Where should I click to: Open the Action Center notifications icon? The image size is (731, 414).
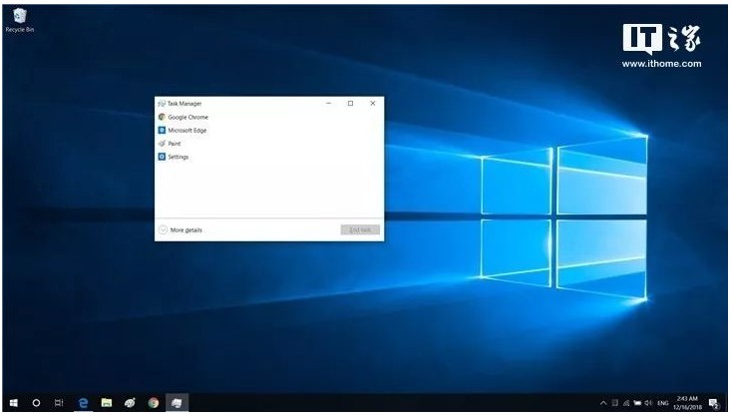[x=714, y=403]
